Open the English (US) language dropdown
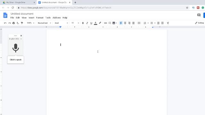205x115 pixels. (x=15, y=39)
